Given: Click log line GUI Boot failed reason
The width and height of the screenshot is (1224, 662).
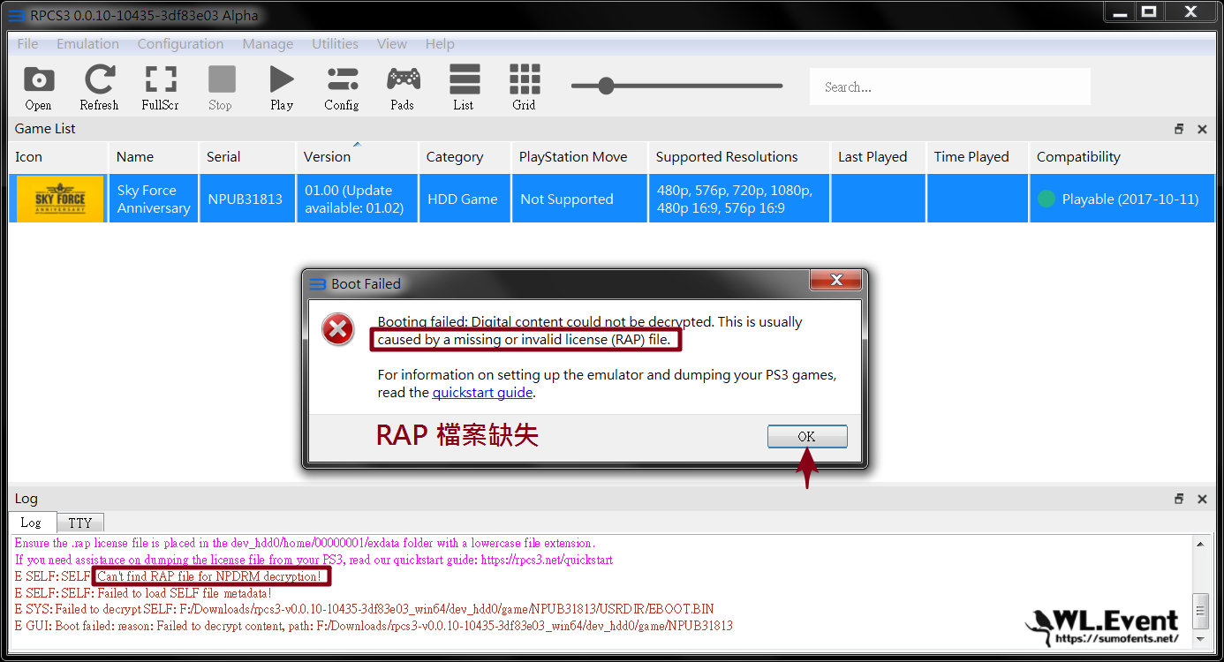Looking at the screenshot, I should pyautogui.click(x=374, y=626).
